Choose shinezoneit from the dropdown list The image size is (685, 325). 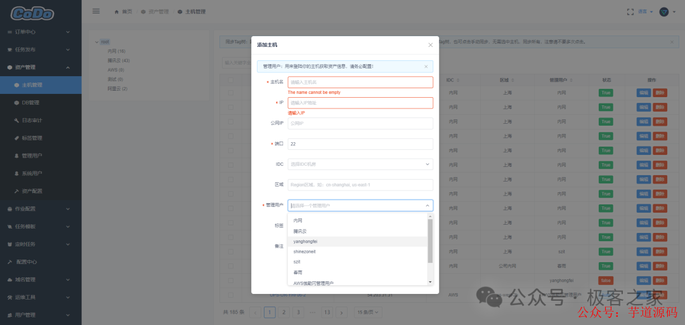pos(357,251)
